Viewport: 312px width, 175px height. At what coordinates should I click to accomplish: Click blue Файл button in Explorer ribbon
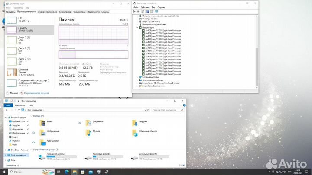coord(8,105)
